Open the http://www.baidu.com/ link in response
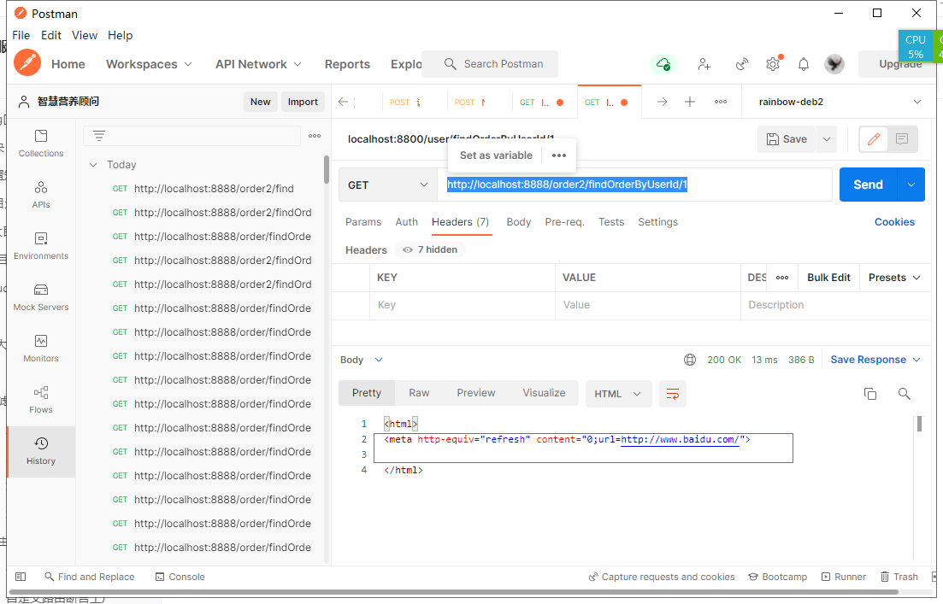 click(x=681, y=439)
